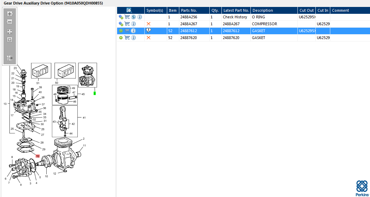The image size is (370, 197).
Task: Add part 2488A256 to the cart
Action: 127,17
